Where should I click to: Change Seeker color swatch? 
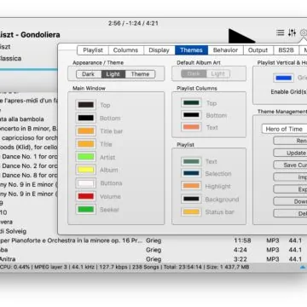(x=86, y=210)
